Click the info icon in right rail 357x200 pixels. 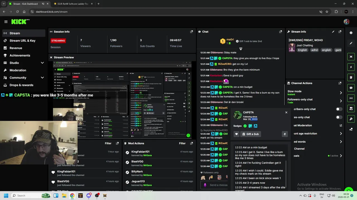(x=351, y=33)
